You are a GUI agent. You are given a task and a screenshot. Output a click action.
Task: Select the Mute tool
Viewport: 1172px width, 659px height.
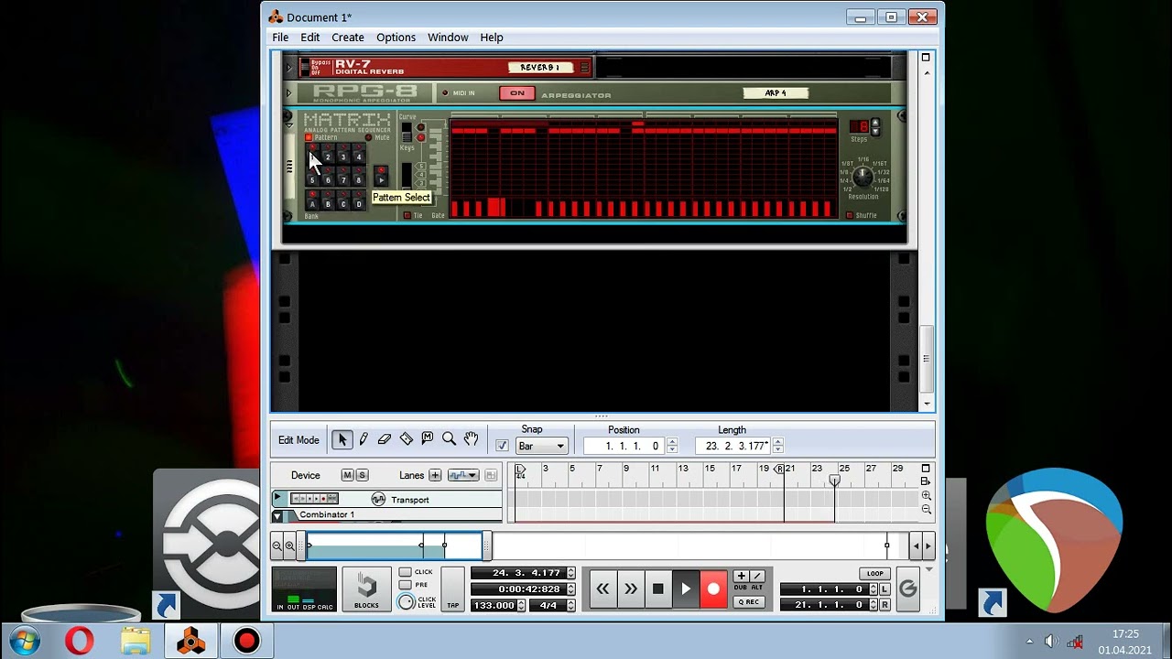428,439
